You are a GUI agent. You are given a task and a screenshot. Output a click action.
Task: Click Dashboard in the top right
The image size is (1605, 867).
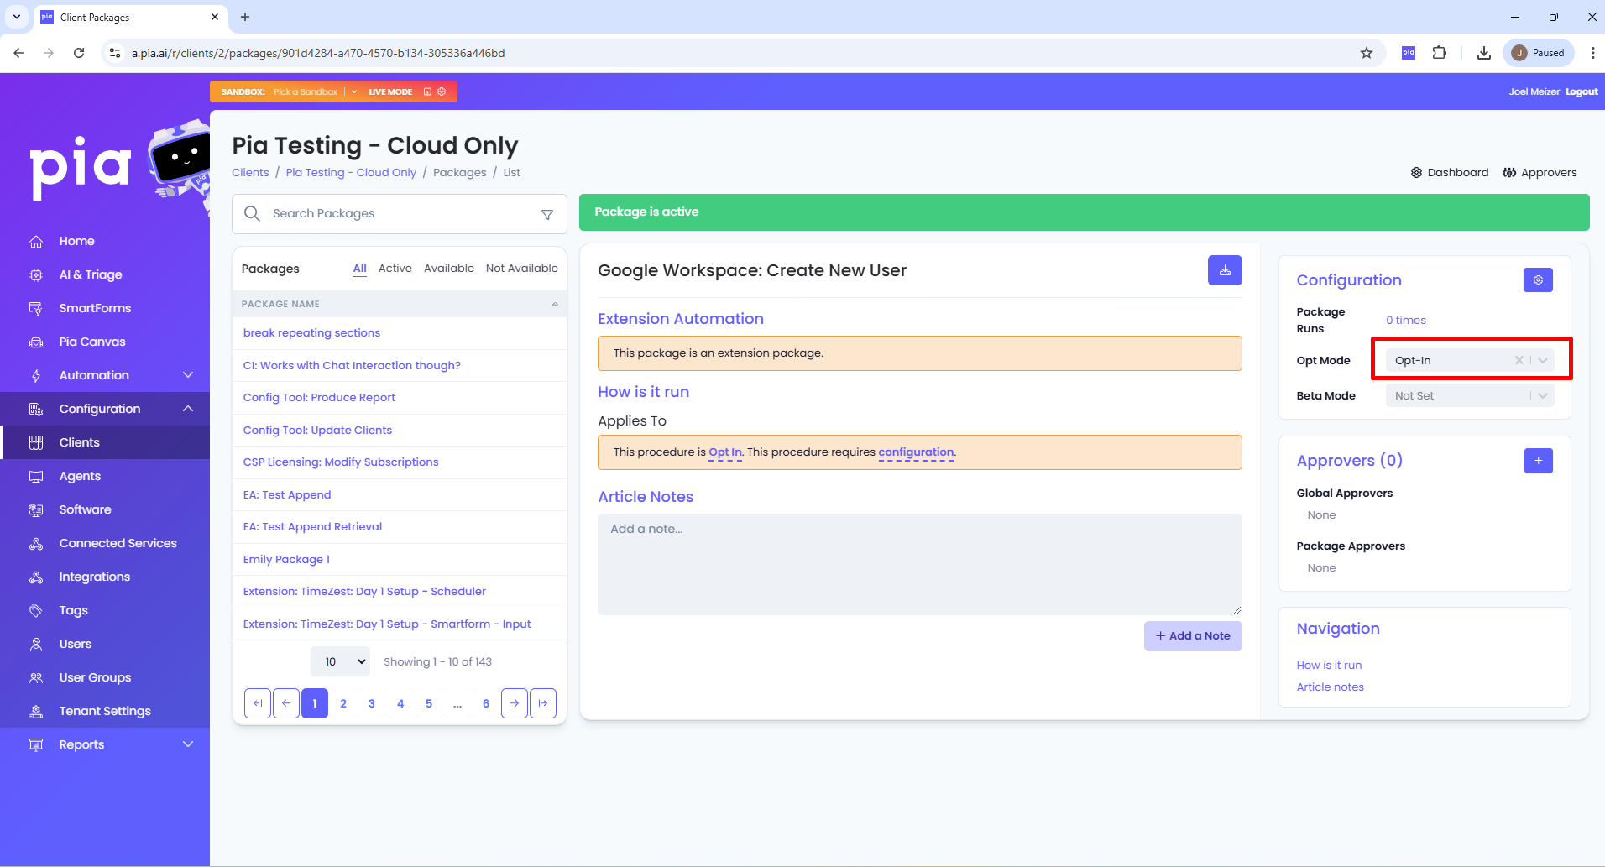(1450, 173)
